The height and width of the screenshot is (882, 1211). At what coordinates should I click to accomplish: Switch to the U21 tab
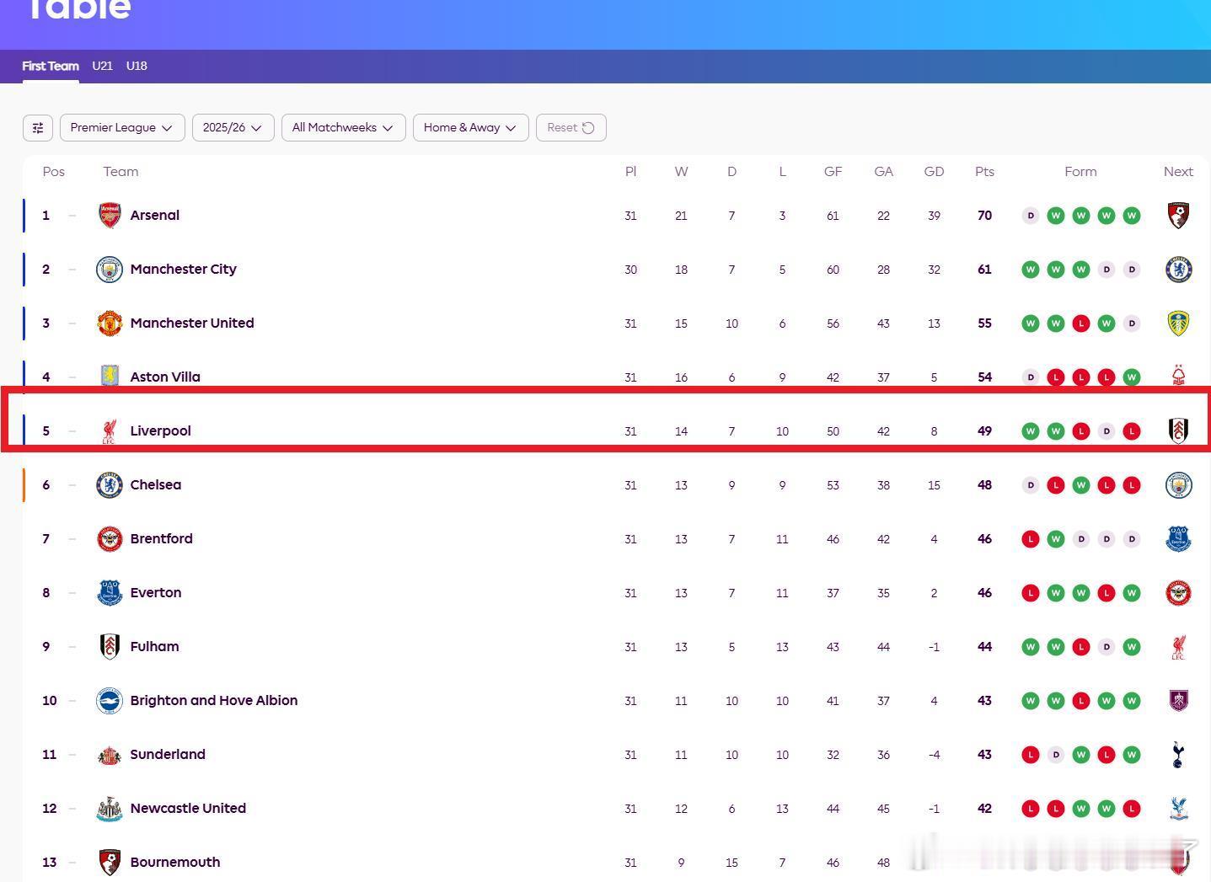[103, 66]
